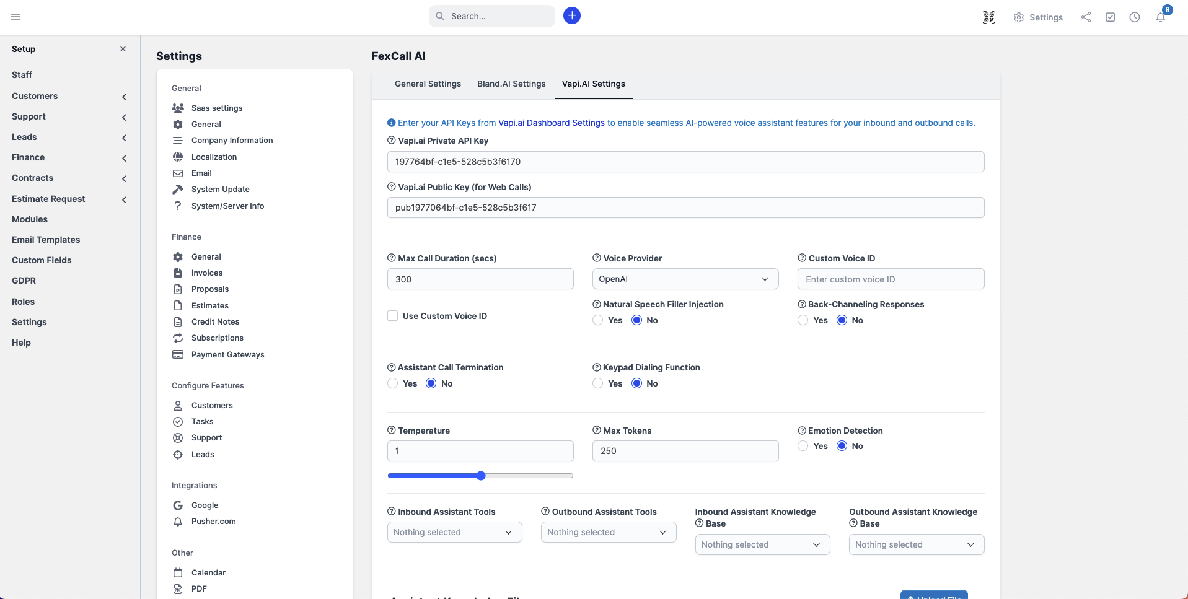Open the QR code scanner icon
The height and width of the screenshot is (599, 1188).
989,17
